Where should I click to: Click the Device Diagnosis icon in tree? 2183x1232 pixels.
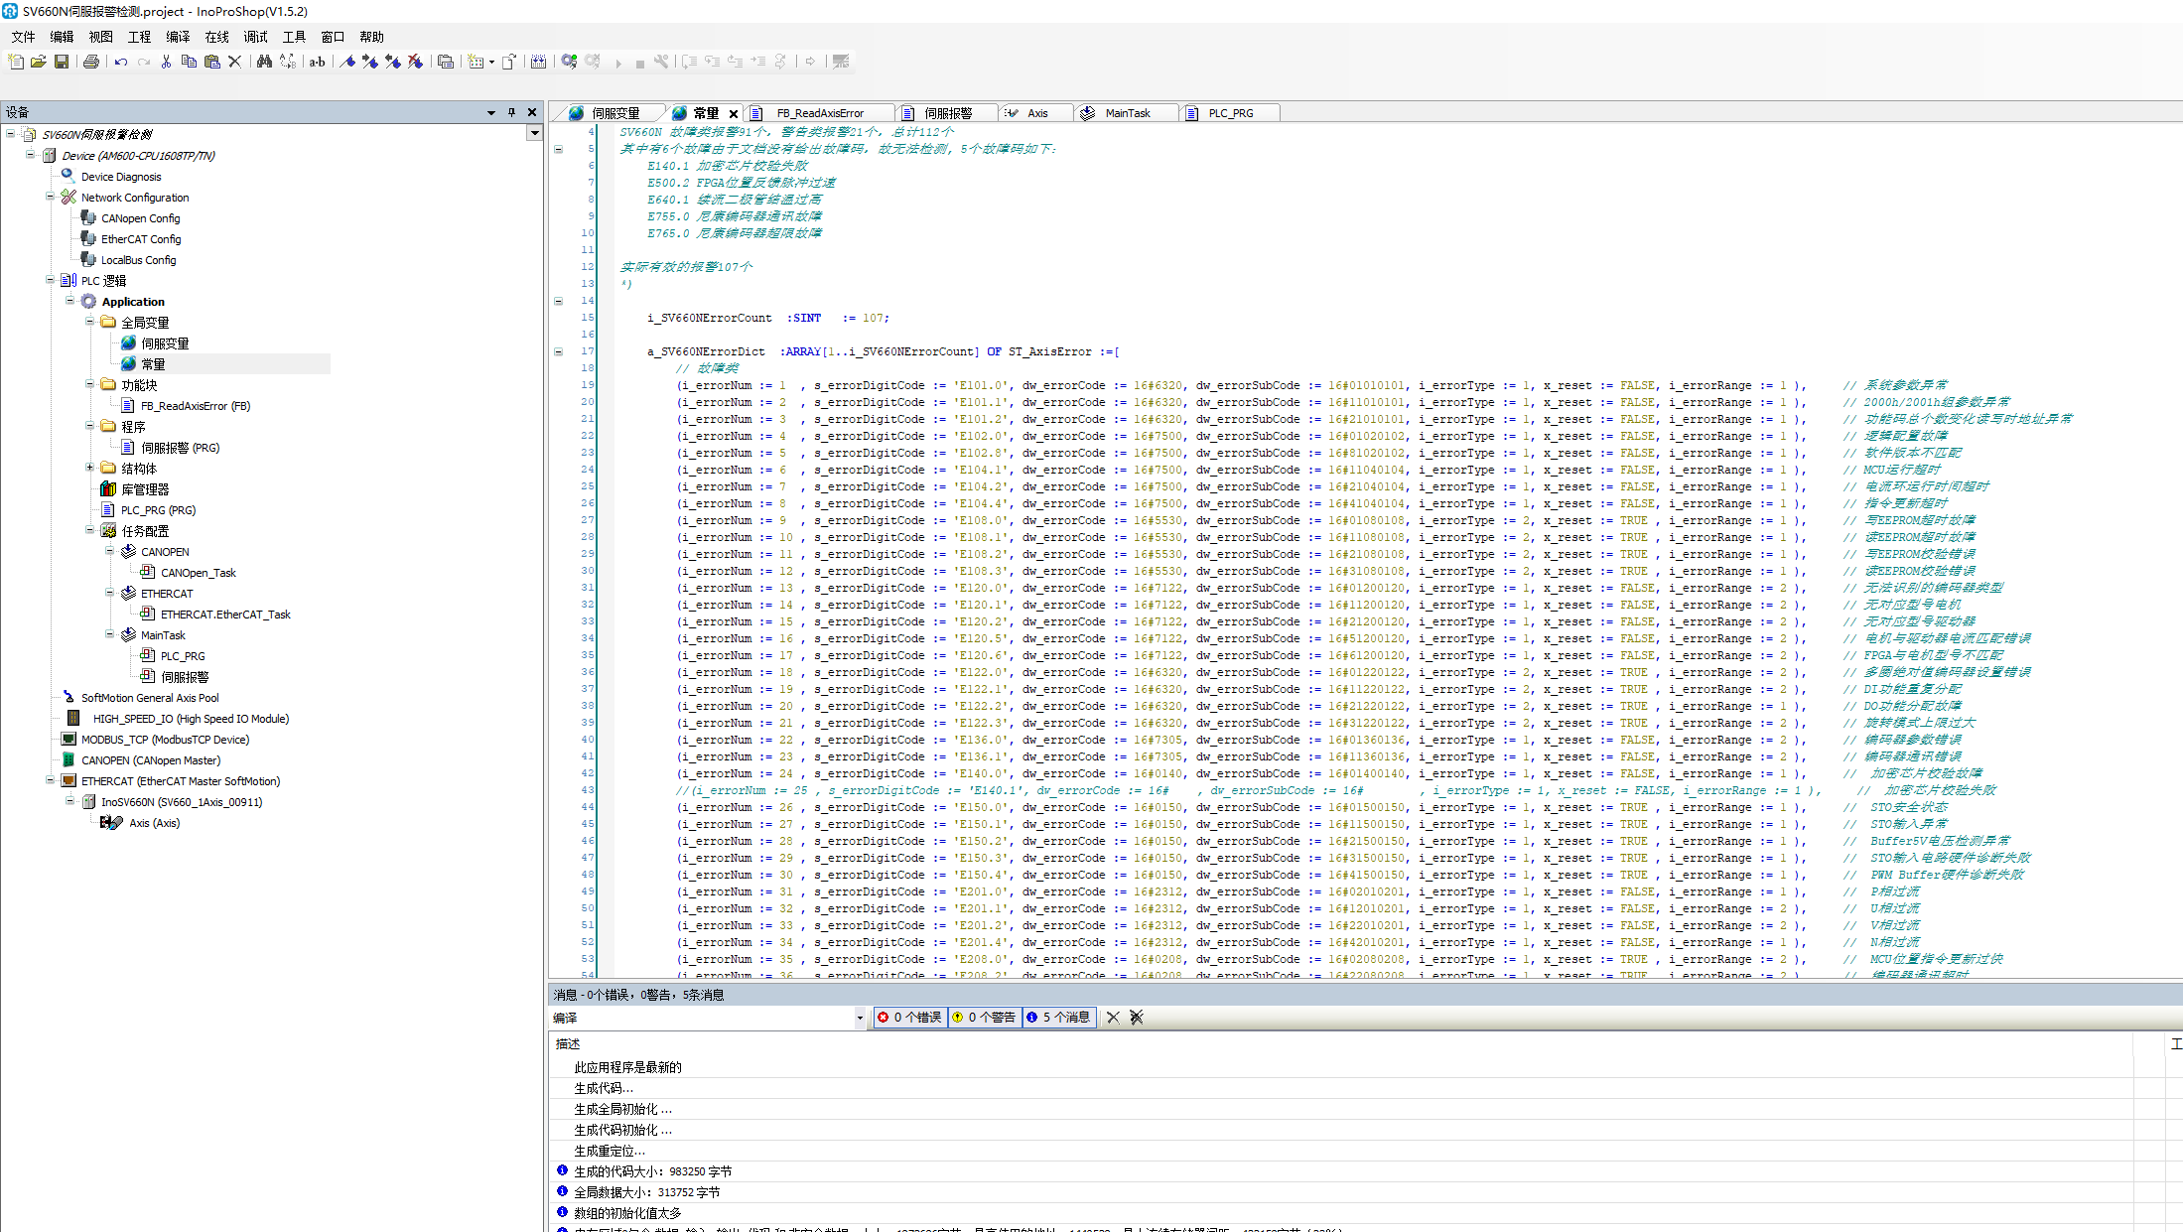[x=68, y=176]
